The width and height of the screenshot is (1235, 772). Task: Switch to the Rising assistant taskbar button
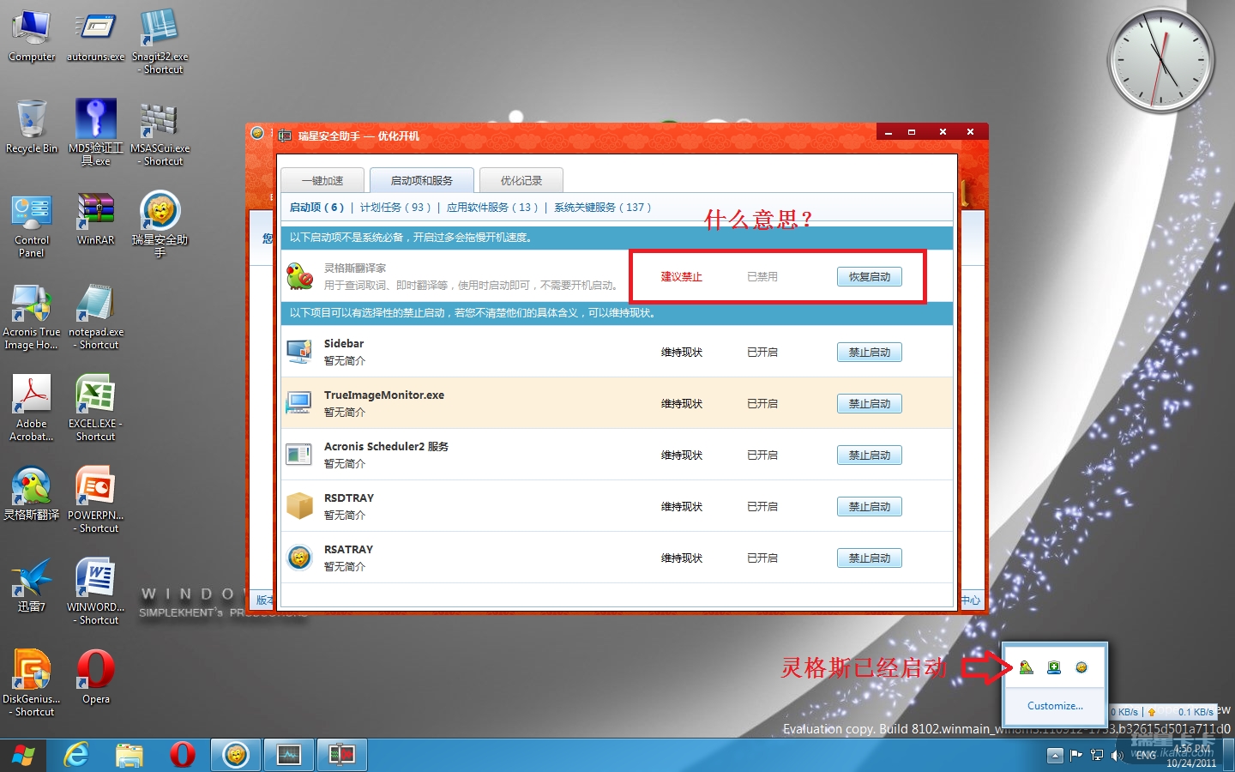pos(236,755)
